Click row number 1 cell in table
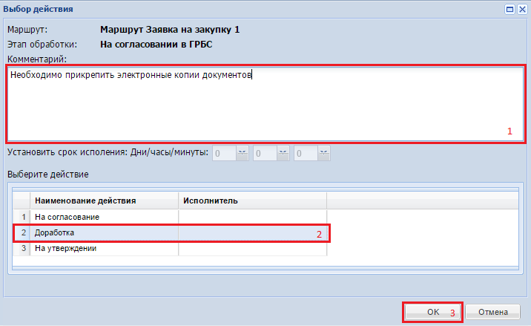 [22, 217]
